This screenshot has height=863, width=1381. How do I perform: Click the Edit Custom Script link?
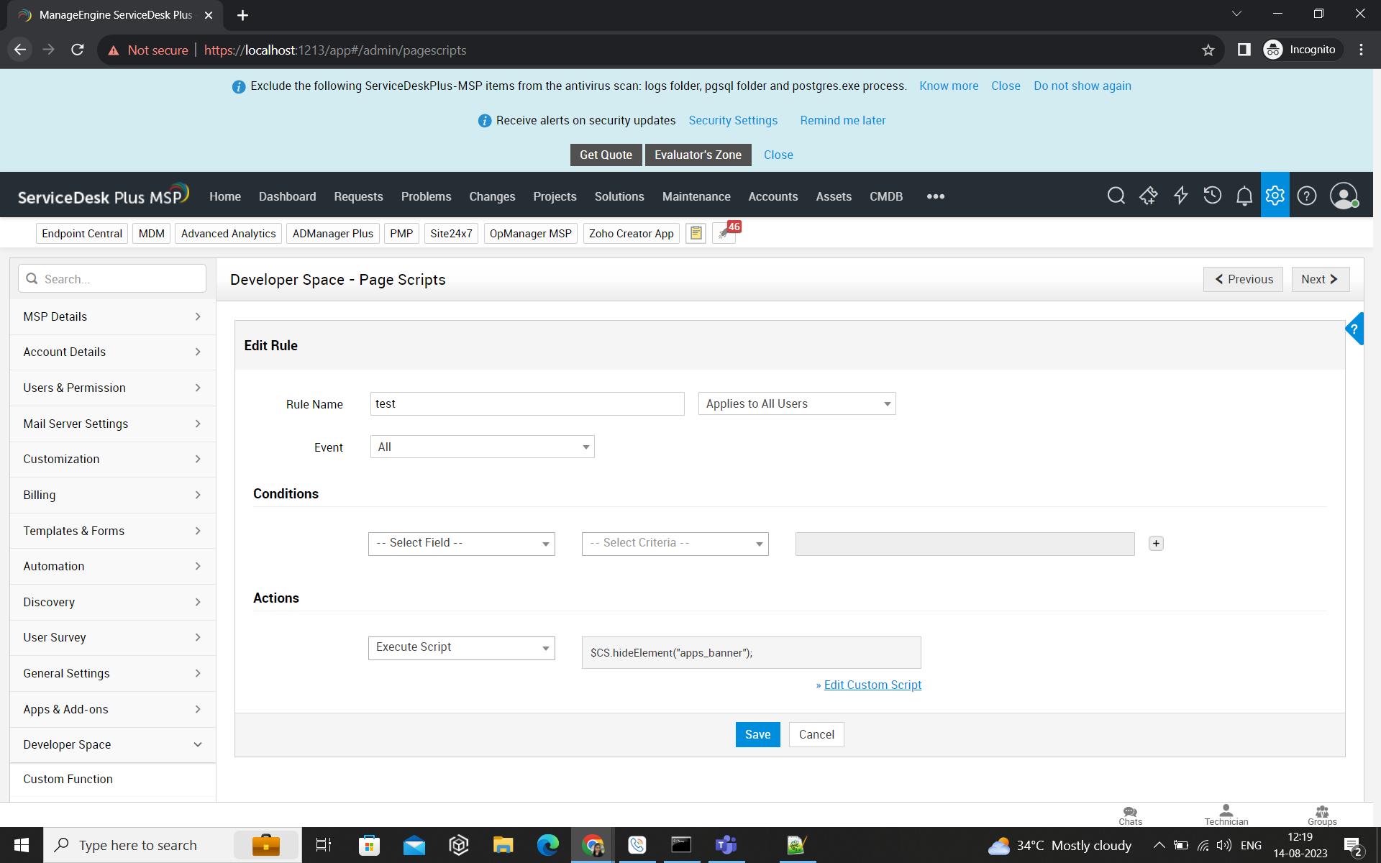tap(872, 685)
